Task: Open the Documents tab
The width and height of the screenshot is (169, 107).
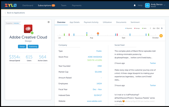Action: pyautogui.click(x=121, y=22)
